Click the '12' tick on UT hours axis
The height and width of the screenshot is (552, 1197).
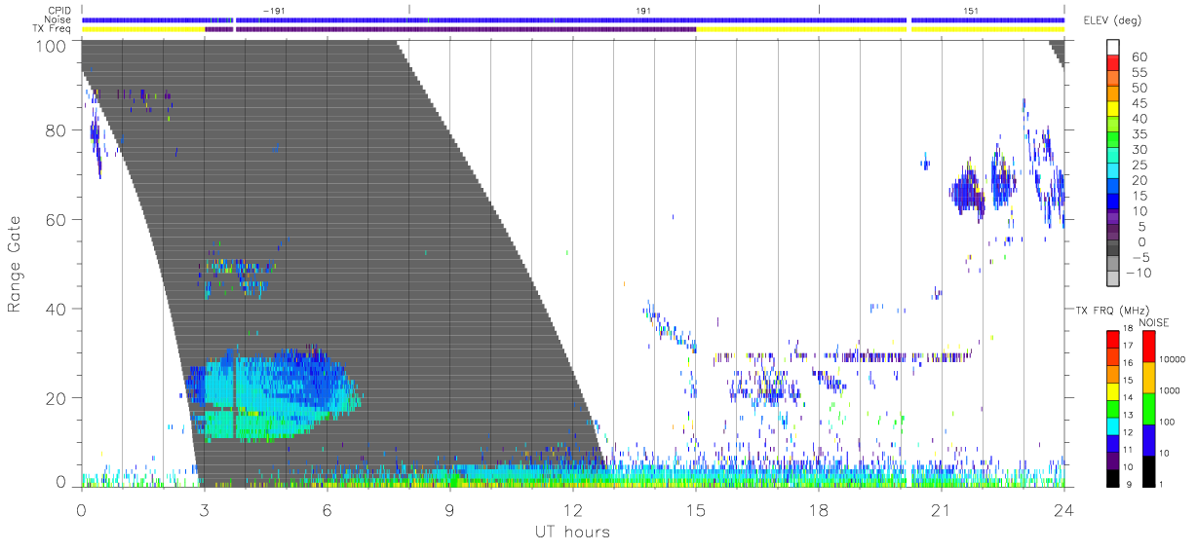tap(572, 510)
